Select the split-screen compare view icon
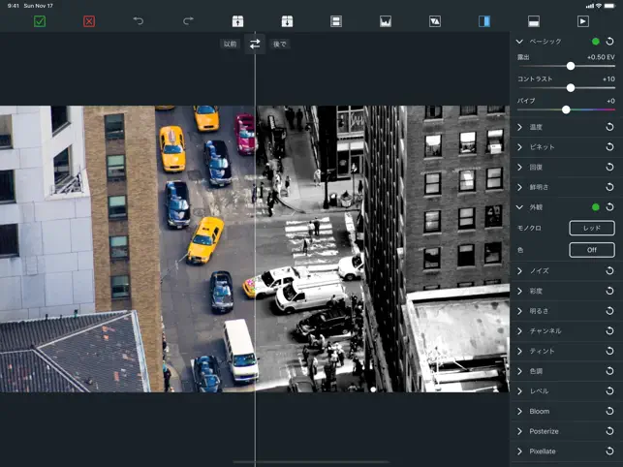This screenshot has width=623, height=467. [484, 20]
